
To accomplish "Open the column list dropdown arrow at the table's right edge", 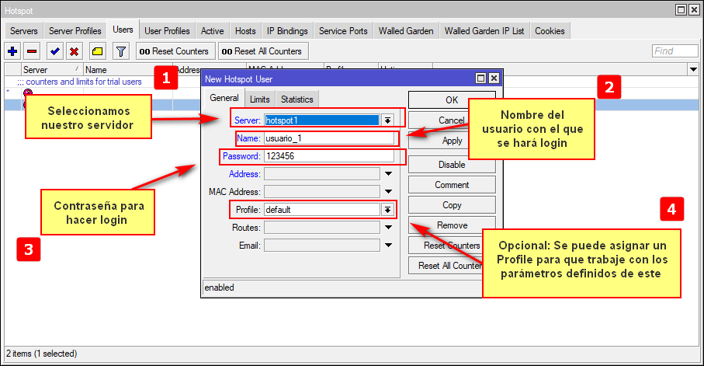I will tap(693, 70).
